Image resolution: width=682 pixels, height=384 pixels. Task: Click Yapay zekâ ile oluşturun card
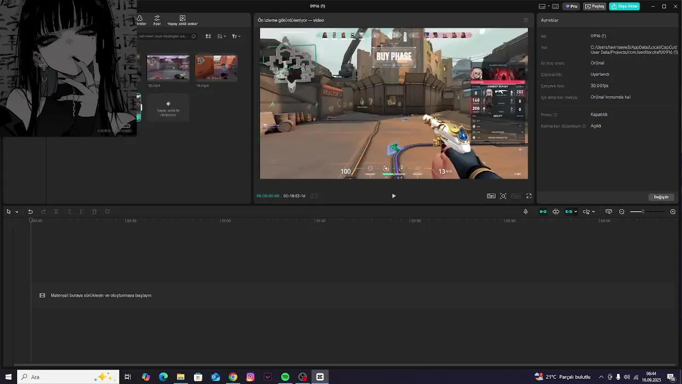pos(168,108)
